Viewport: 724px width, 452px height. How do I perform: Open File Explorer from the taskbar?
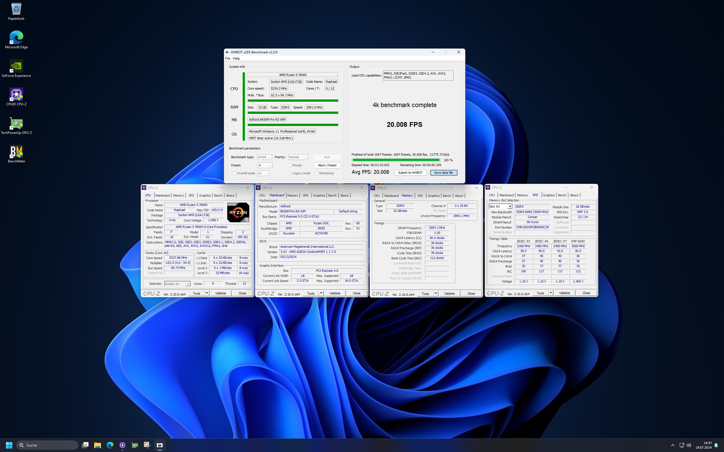pyautogui.click(x=98, y=445)
